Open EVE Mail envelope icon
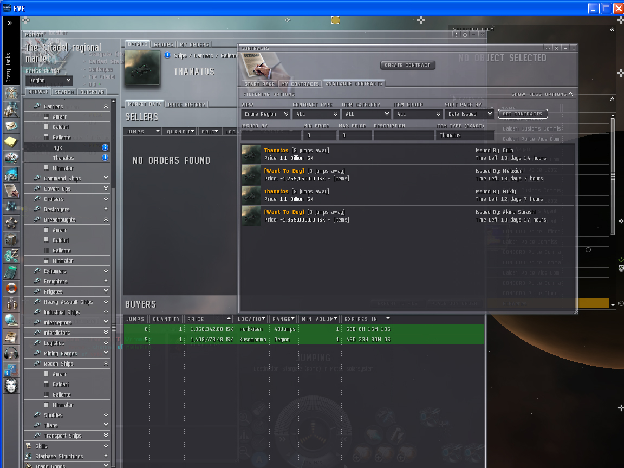 [x=11, y=126]
